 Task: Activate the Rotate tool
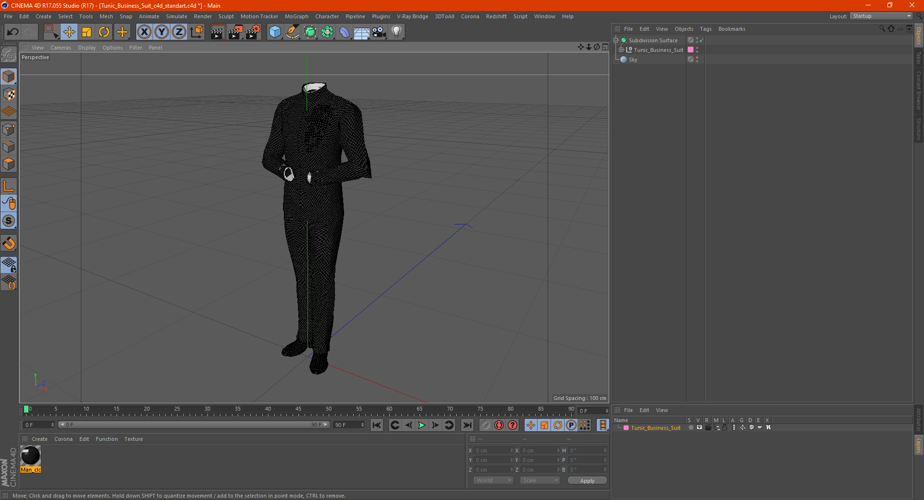click(104, 32)
